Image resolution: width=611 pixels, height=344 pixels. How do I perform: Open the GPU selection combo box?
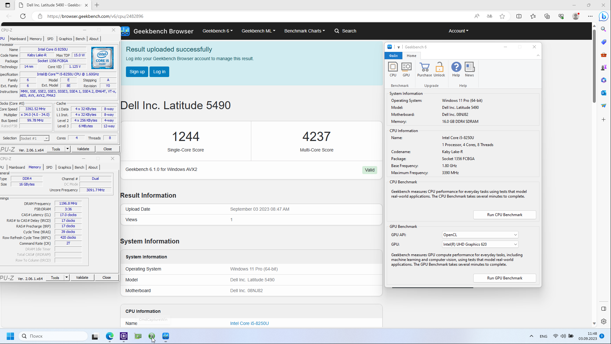[x=480, y=244]
